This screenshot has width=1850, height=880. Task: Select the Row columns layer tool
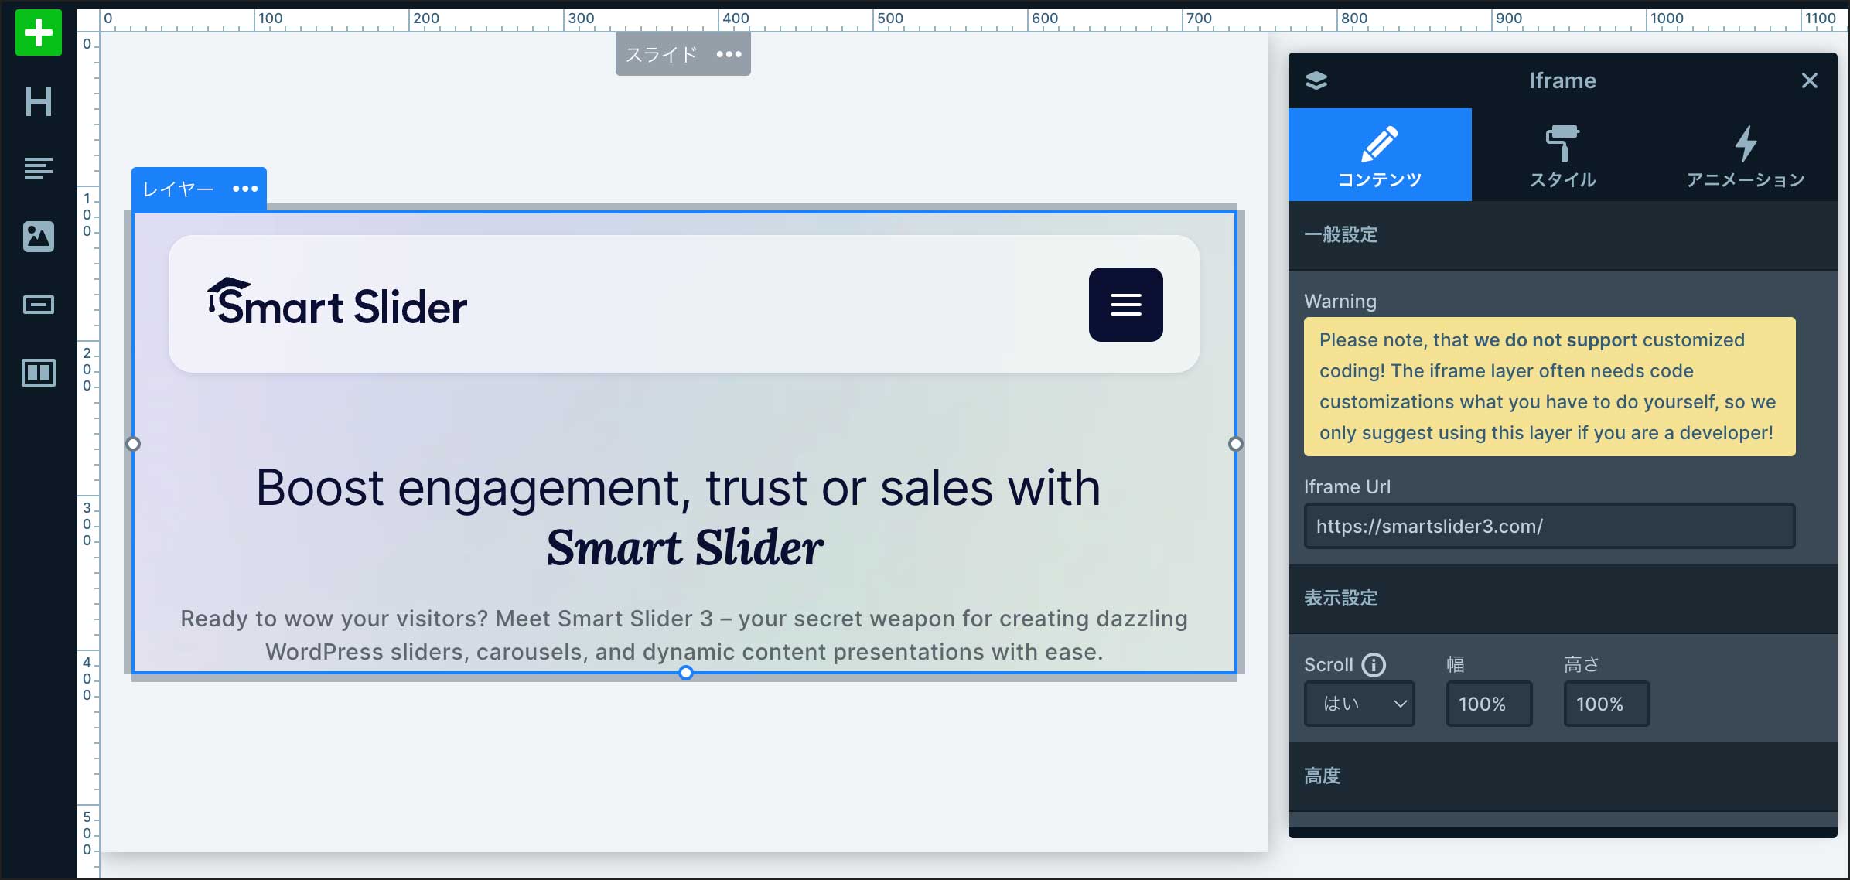(x=38, y=373)
